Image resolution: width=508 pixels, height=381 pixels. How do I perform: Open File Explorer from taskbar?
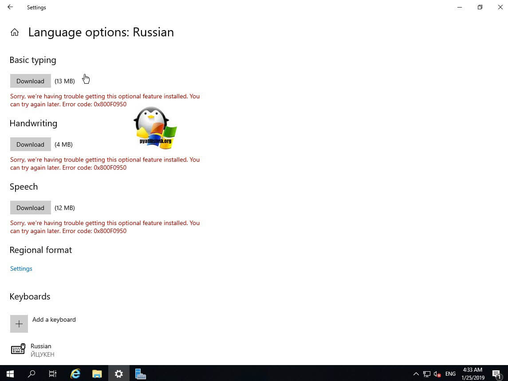(97, 373)
